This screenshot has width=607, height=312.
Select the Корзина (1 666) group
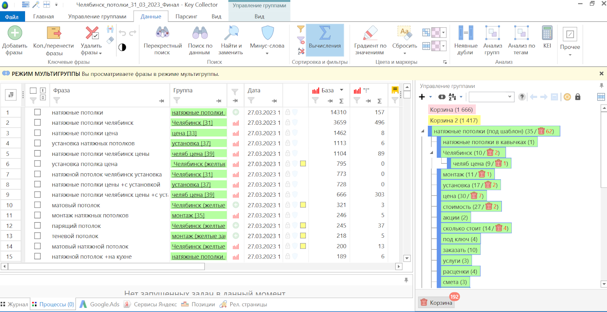coord(451,110)
